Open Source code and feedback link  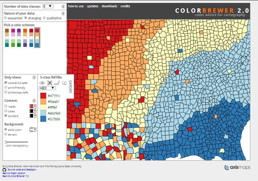point(22,170)
